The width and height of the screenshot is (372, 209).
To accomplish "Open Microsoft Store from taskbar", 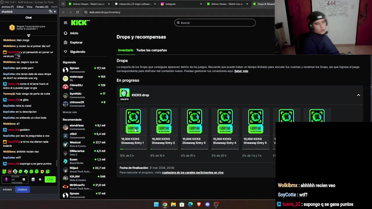I will pyautogui.click(x=182, y=204).
